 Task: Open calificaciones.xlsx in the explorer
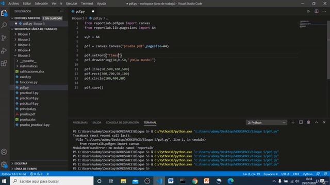32,71
